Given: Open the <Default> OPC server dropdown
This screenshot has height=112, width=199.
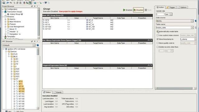Looking at the screenshot, I should click(34, 45).
